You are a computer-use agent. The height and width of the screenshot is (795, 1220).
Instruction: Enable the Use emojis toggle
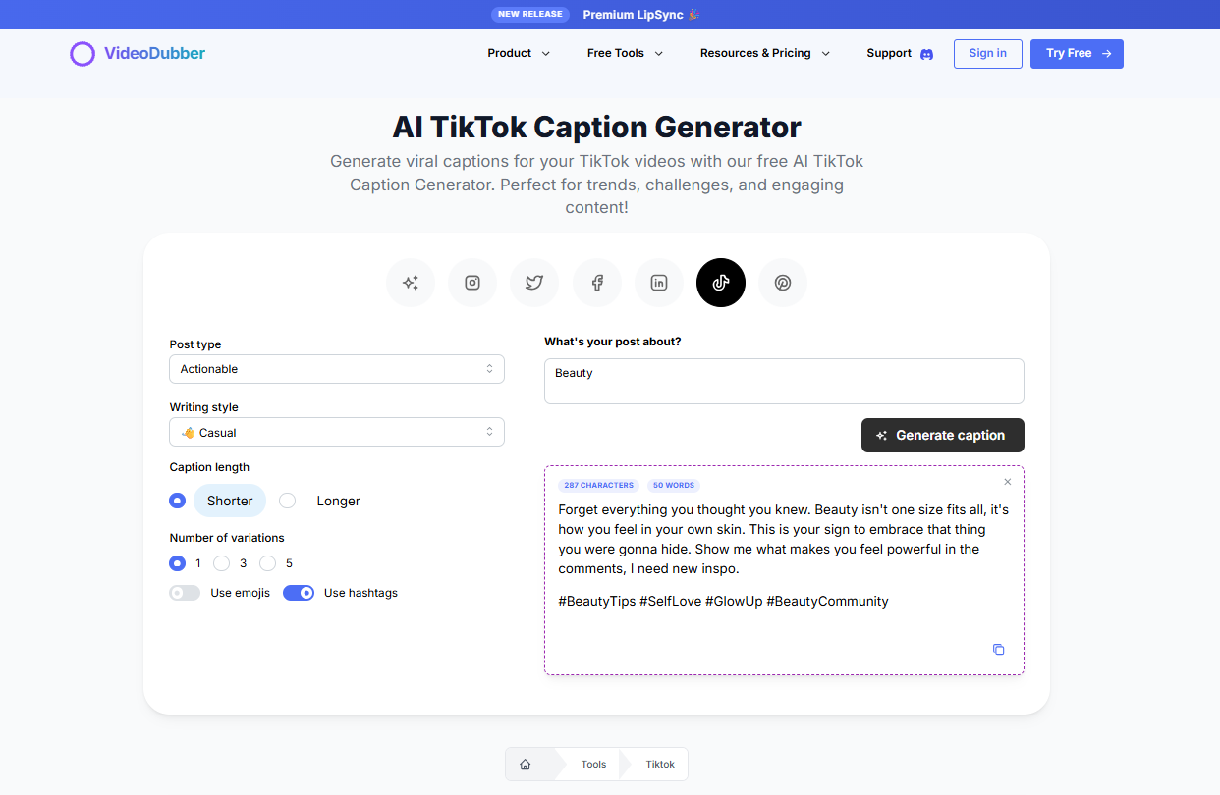pos(185,593)
